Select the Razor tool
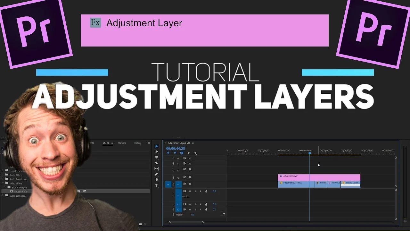Screen dimensions: 410x231 (x=157, y=163)
